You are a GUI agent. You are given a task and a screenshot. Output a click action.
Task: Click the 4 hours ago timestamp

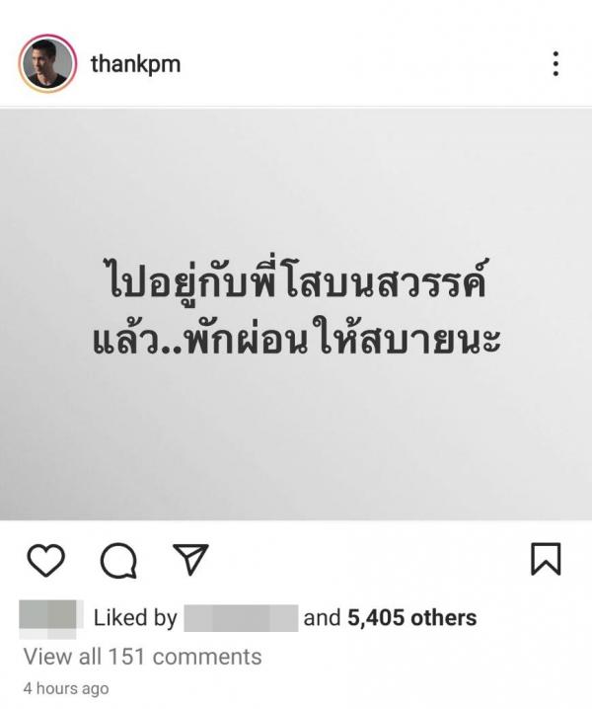(66, 688)
